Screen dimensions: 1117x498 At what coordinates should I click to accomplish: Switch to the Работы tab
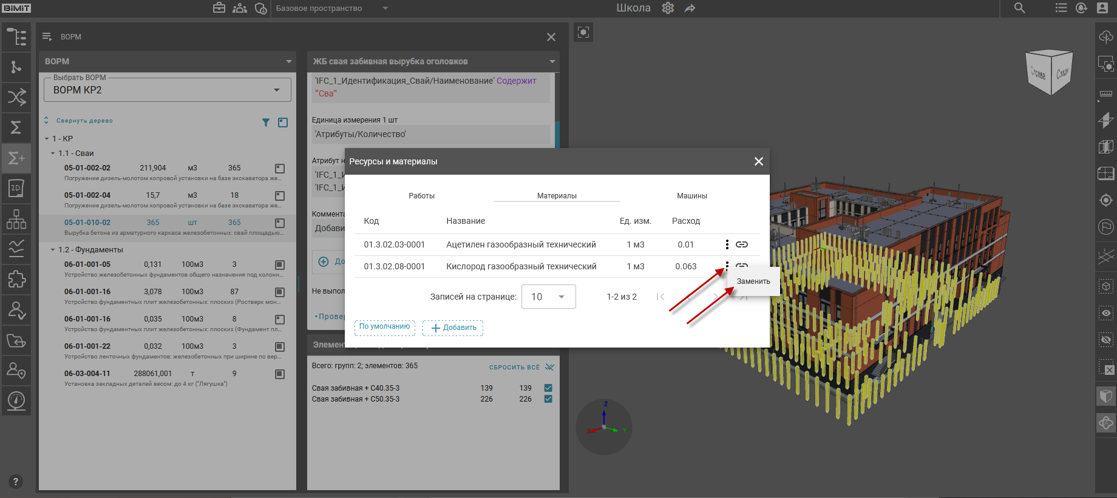click(x=421, y=196)
